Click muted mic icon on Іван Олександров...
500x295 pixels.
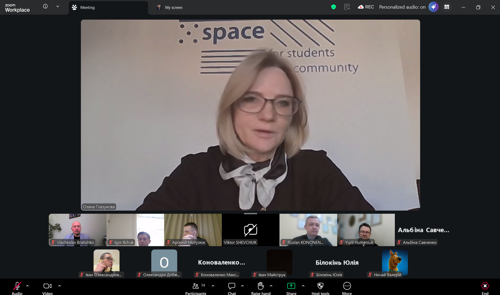click(82, 275)
